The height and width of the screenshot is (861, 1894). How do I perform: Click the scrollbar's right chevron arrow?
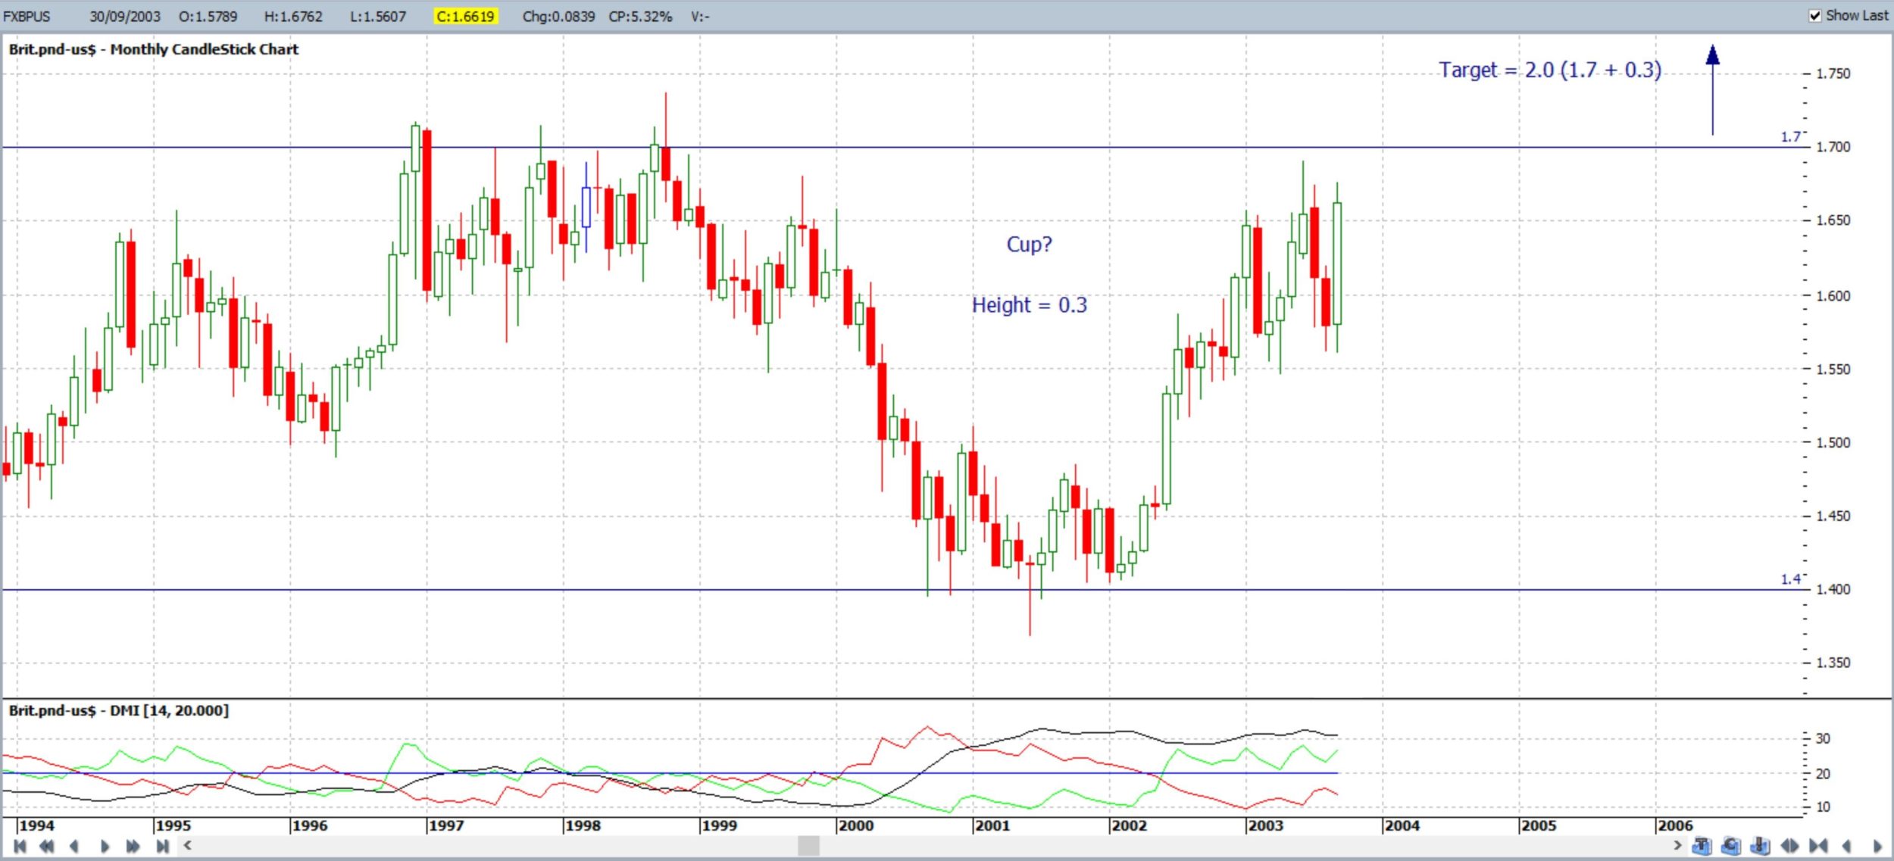point(1677,845)
